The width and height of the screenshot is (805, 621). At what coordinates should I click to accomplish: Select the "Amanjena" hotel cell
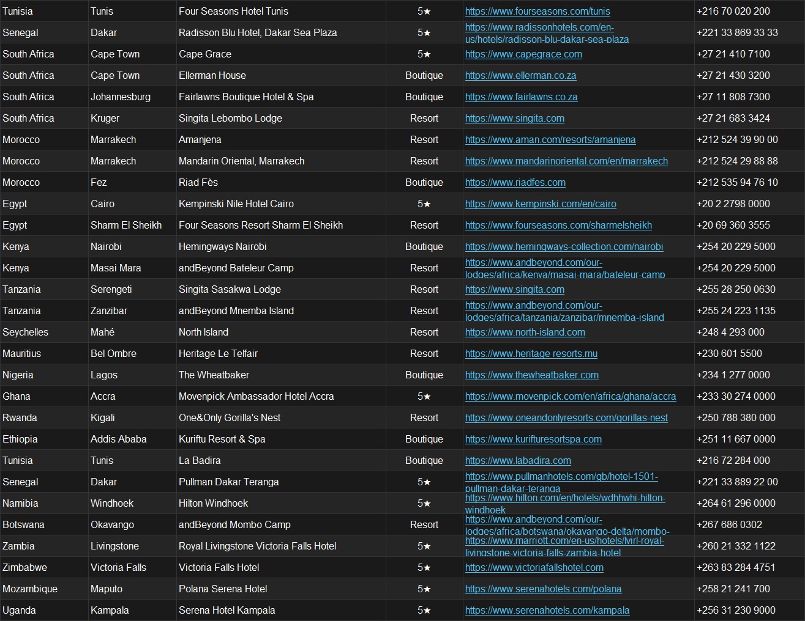(281, 139)
